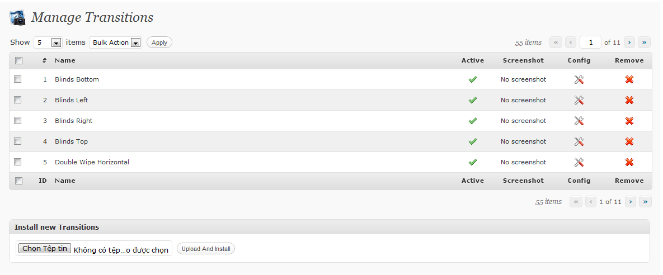Viewport: 663px width, 275px height.
Task: Click the Apply button
Action: click(159, 42)
